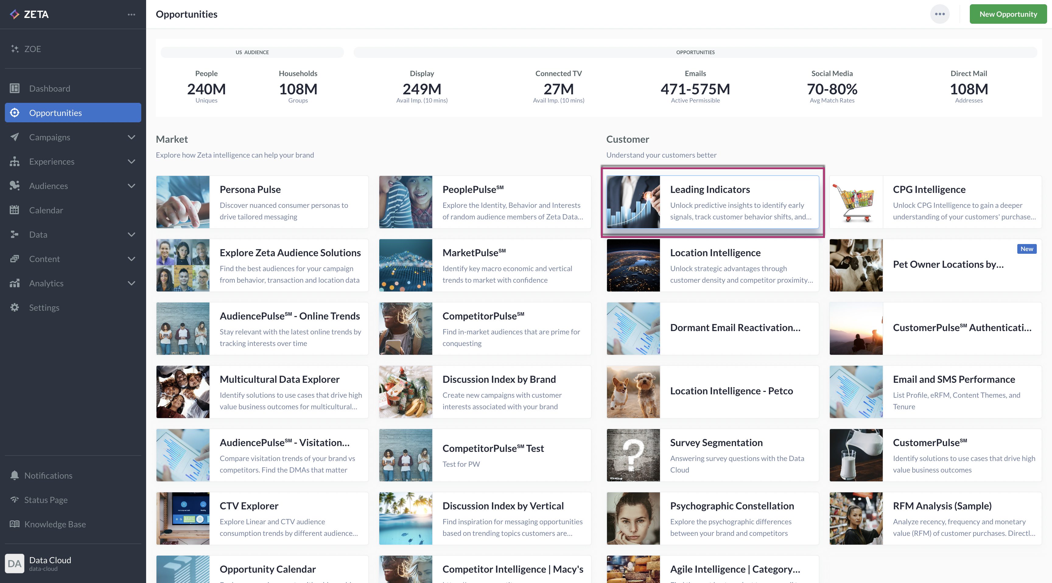
Task: Select the Opportunities menu item
Action: tap(73, 113)
